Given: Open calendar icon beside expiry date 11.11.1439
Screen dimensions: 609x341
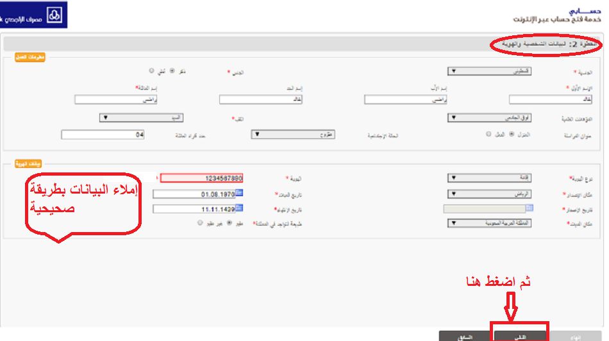Looking at the screenshot, I should (x=239, y=208).
